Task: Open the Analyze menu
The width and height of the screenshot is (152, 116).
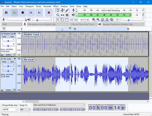Action: coord(64,6)
